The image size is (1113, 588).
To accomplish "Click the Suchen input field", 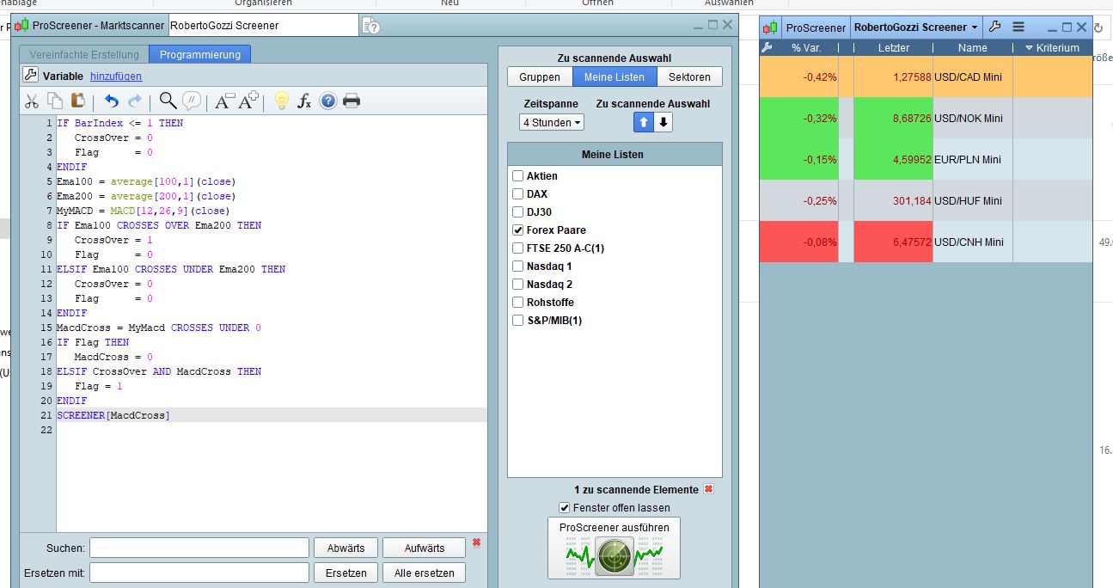I will pos(199,548).
